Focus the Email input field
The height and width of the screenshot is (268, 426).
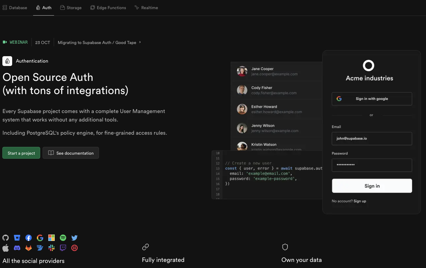(372, 138)
